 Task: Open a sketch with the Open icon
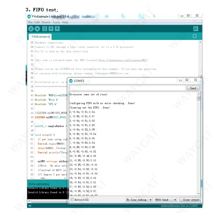tap(51, 29)
